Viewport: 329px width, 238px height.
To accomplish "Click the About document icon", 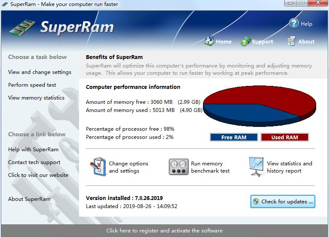I will pyautogui.click(x=292, y=41).
